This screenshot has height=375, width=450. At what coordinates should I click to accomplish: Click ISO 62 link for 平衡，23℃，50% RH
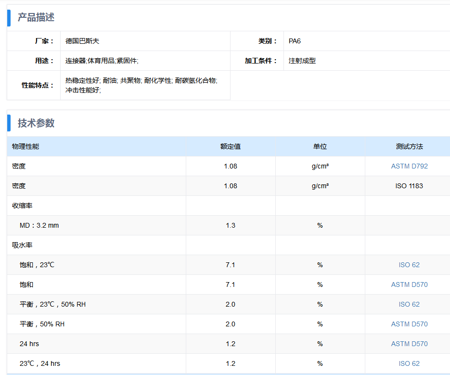tap(409, 304)
